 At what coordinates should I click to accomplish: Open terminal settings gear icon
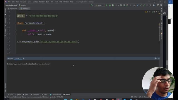click(x=156, y=58)
